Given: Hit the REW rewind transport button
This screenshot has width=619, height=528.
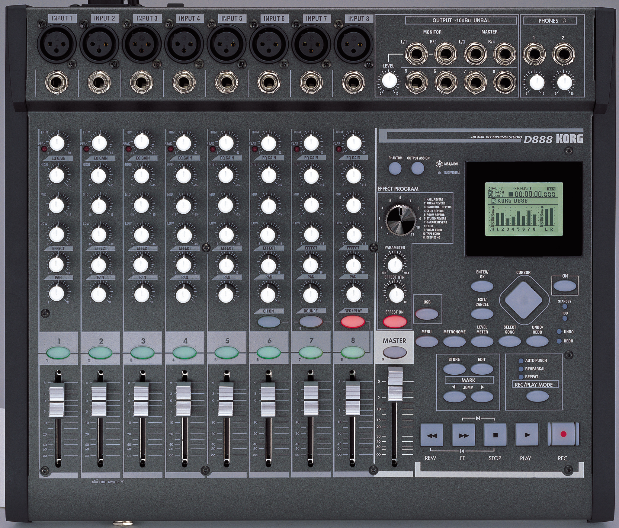Looking at the screenshot, I should (432, 435).
